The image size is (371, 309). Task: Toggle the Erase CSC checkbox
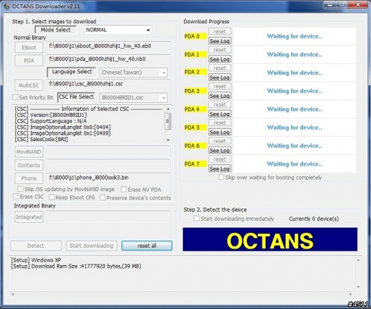click(16, 196)
